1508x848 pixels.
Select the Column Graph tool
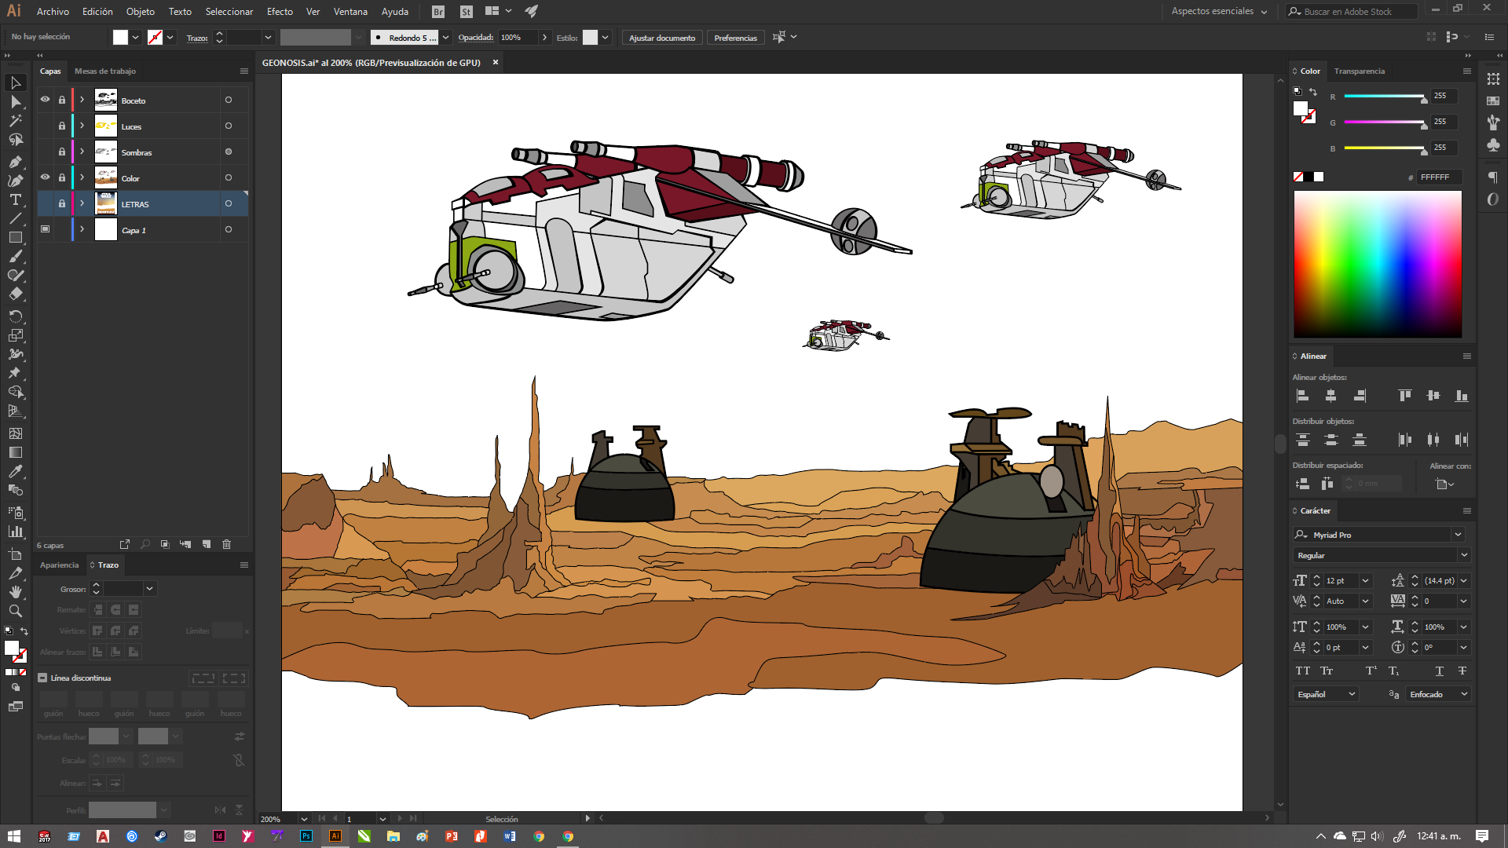15,532
